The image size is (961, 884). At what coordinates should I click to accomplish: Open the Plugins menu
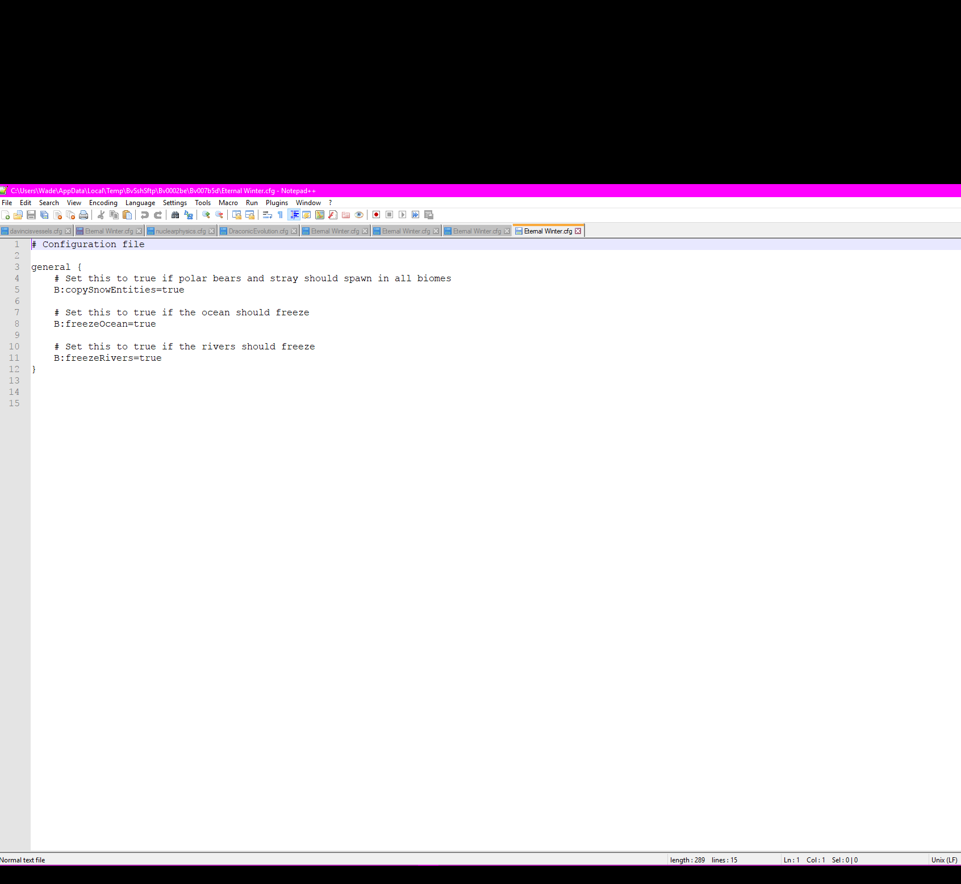277,203
